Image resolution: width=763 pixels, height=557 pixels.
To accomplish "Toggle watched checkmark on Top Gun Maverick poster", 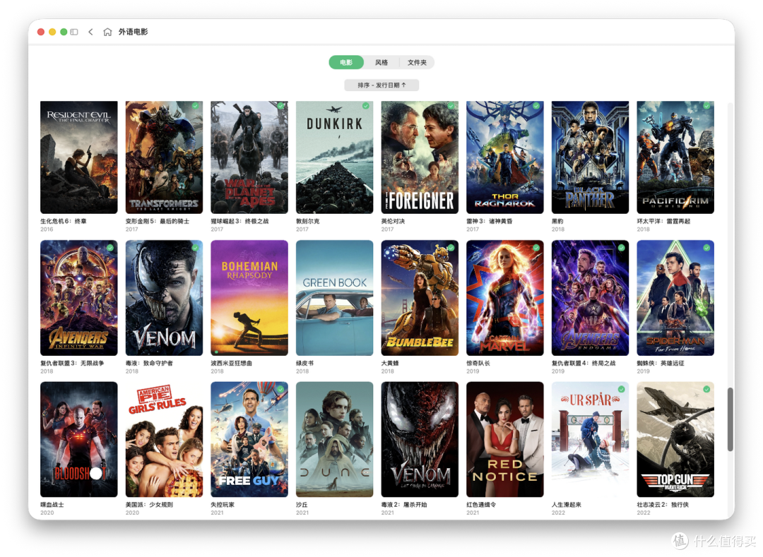I will [x=706, y=389].
